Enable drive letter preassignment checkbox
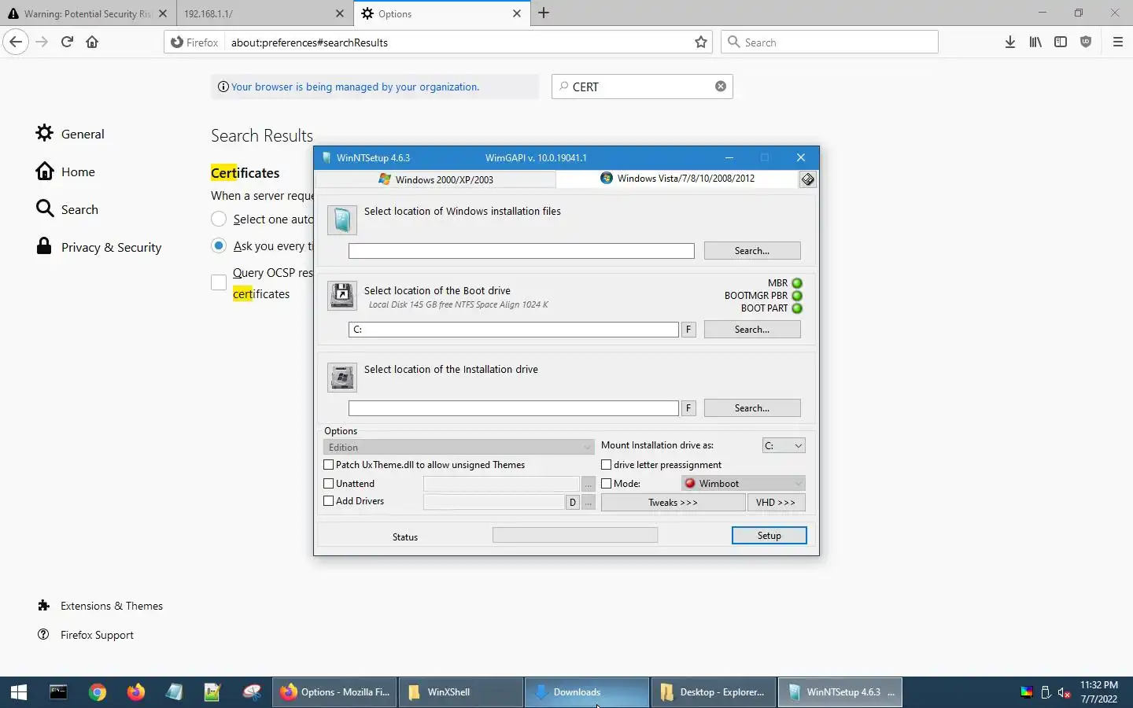 607,465
